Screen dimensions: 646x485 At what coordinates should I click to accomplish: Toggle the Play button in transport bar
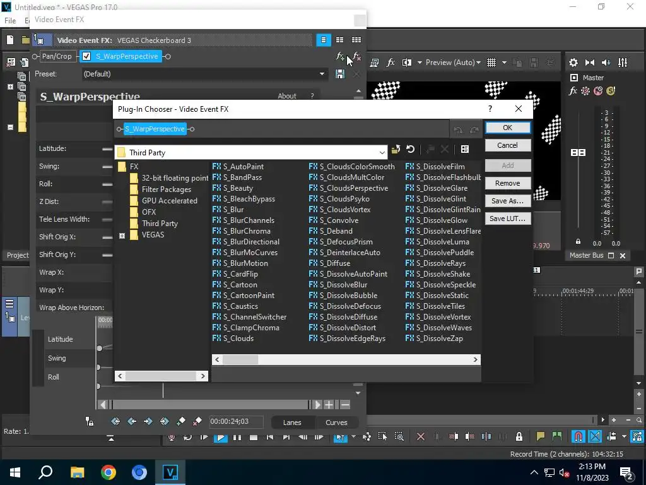220,437
